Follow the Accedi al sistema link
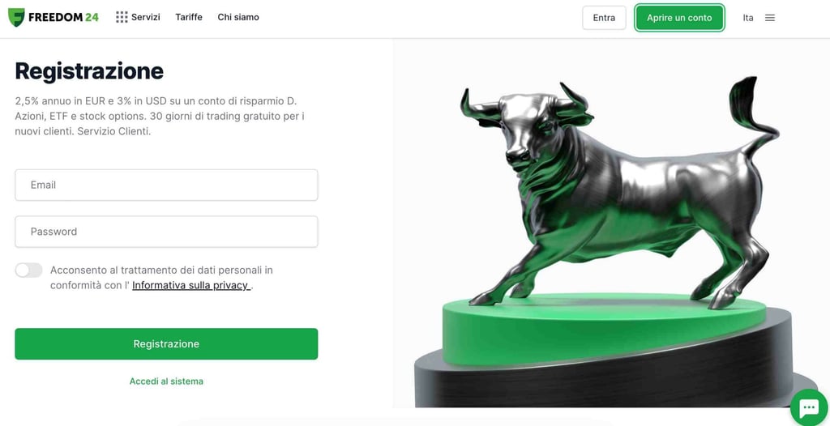This screenshot has width=830, height=426. (166, 381)
